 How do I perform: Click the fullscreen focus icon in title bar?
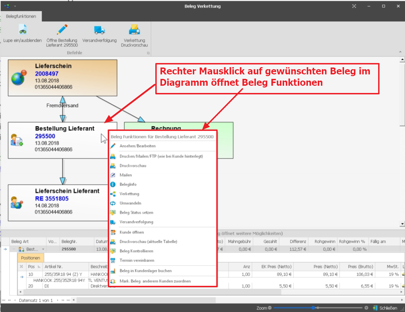pyautogui.click(x=354, y=6)
